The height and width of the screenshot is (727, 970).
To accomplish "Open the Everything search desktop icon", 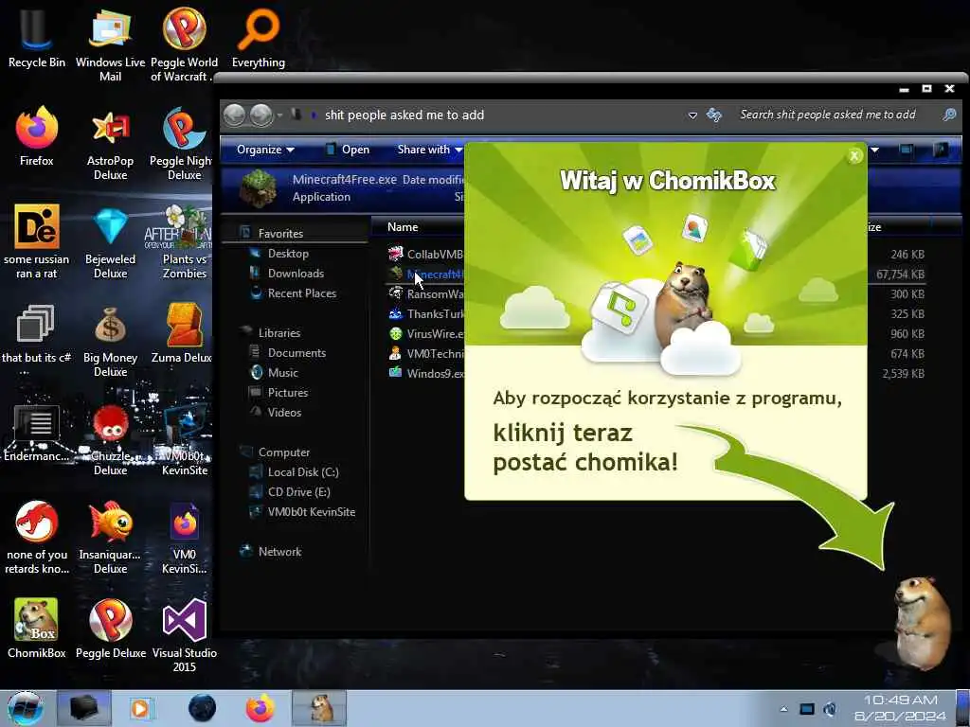I will pos(258,38).
